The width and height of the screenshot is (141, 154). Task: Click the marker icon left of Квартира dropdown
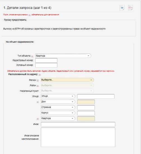(38, 119)
